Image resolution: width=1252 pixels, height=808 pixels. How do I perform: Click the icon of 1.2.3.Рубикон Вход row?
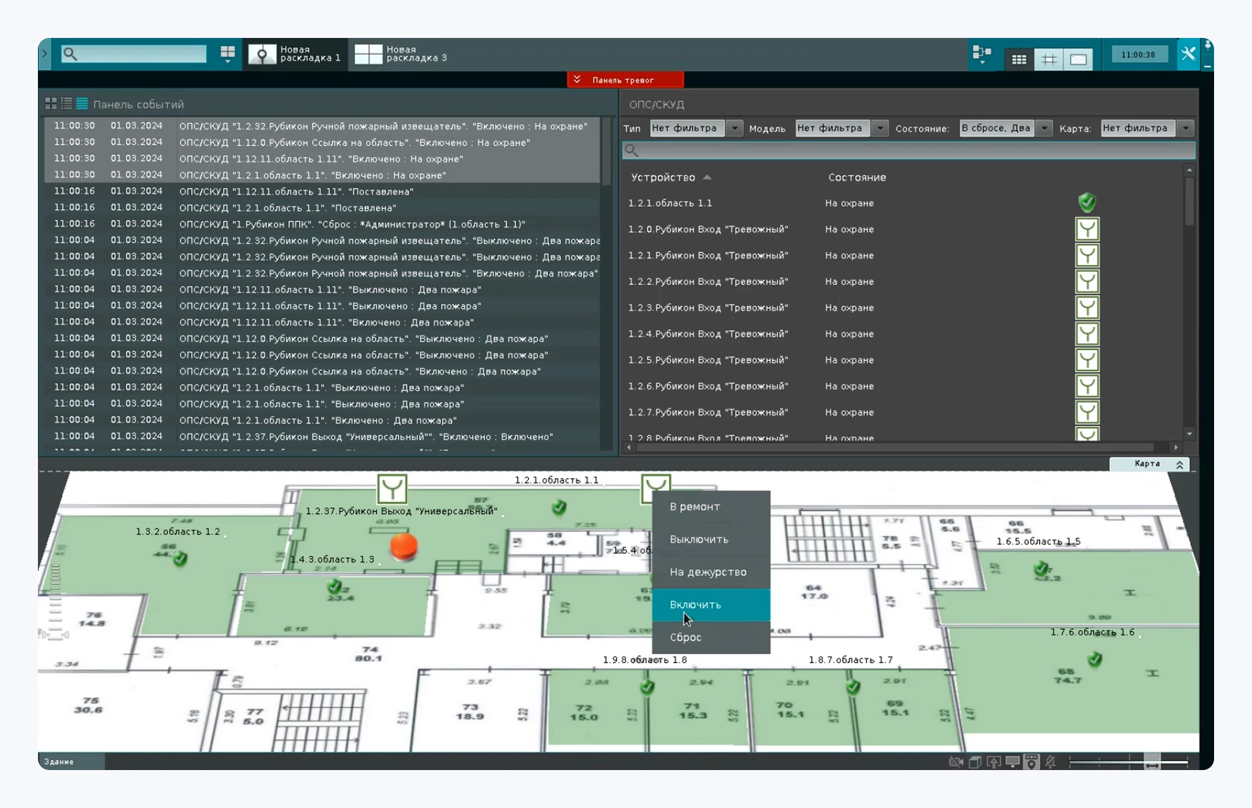(1087, 308)
